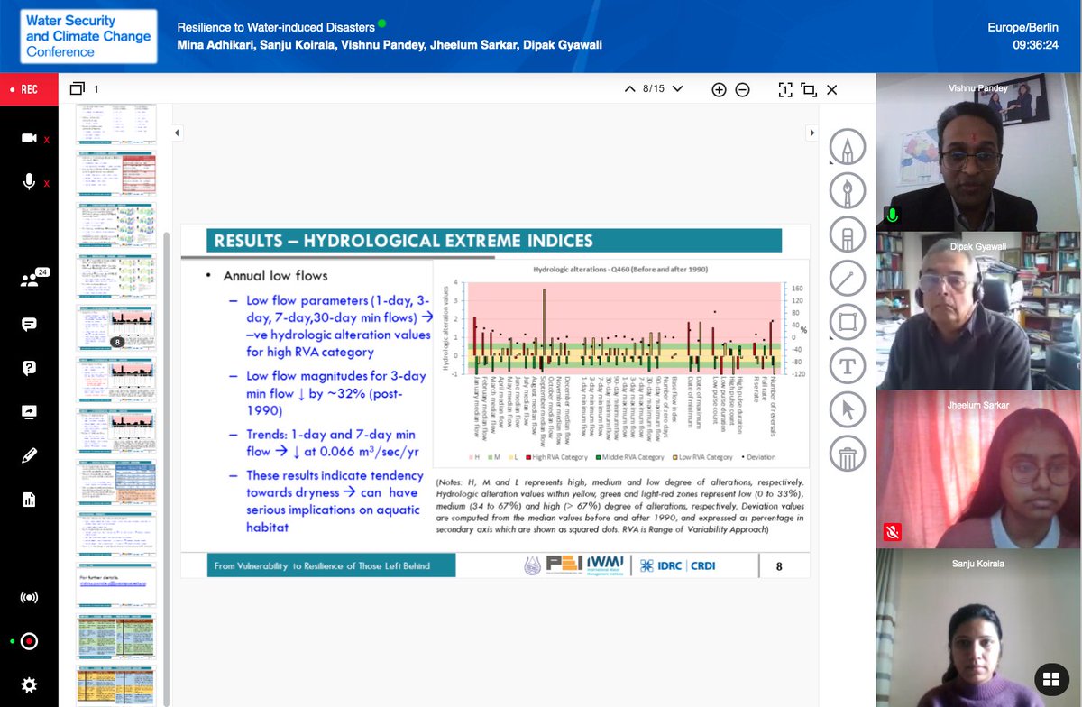This screenshot has height=707, width=1082.
Task: Click the Water Security and Climate Change logo
Action: click(x=87, y=37)
